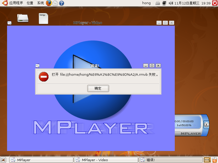The height and width of the screenshot is (163, 218).
Task: Open the volume speaker icon
Action: click(x=171, y=3)
